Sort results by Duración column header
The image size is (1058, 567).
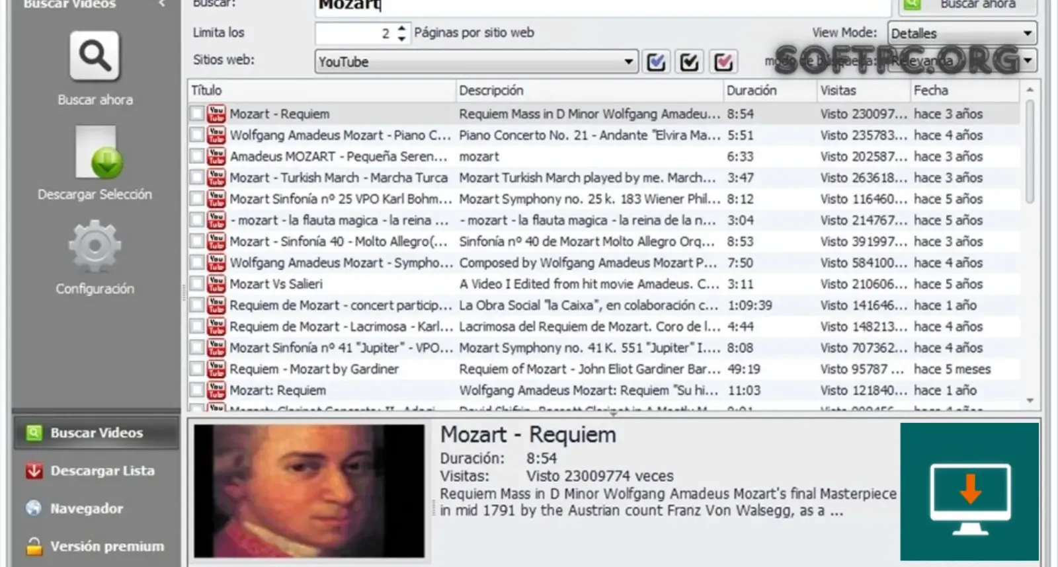click(770, 91)
